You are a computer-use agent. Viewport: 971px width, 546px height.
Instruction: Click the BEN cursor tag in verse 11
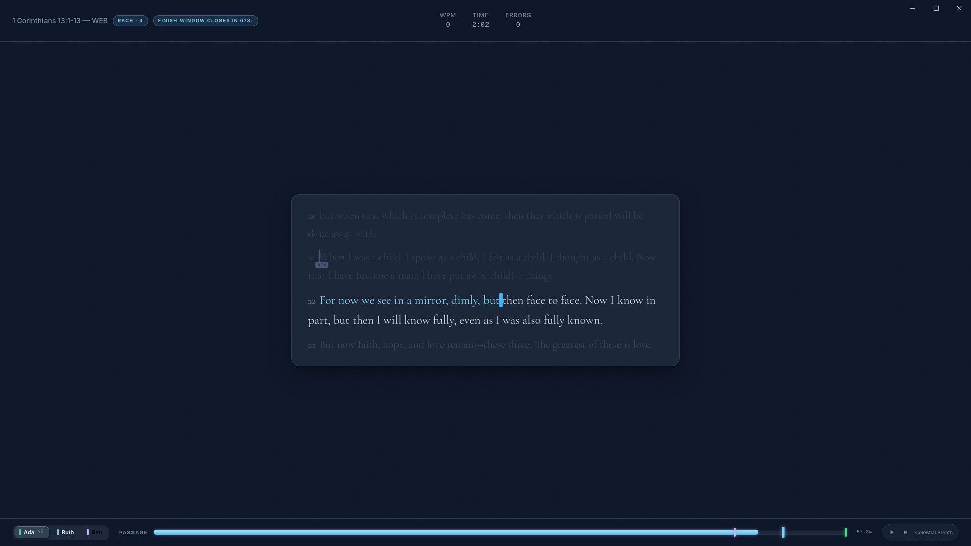click(x=322, y=265)
